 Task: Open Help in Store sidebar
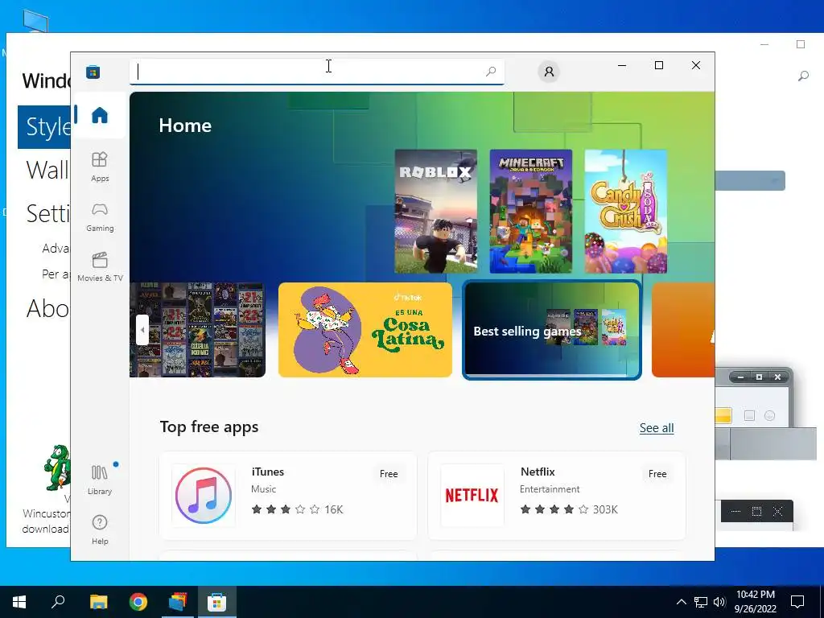coord(99,529)
